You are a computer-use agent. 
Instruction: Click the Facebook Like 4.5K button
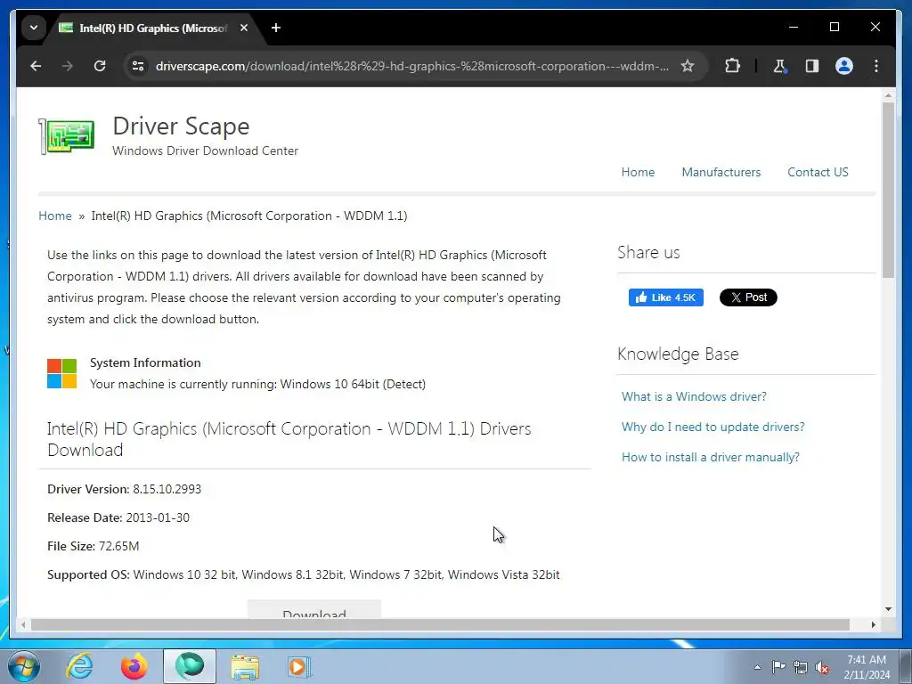(x=666, y=297)
